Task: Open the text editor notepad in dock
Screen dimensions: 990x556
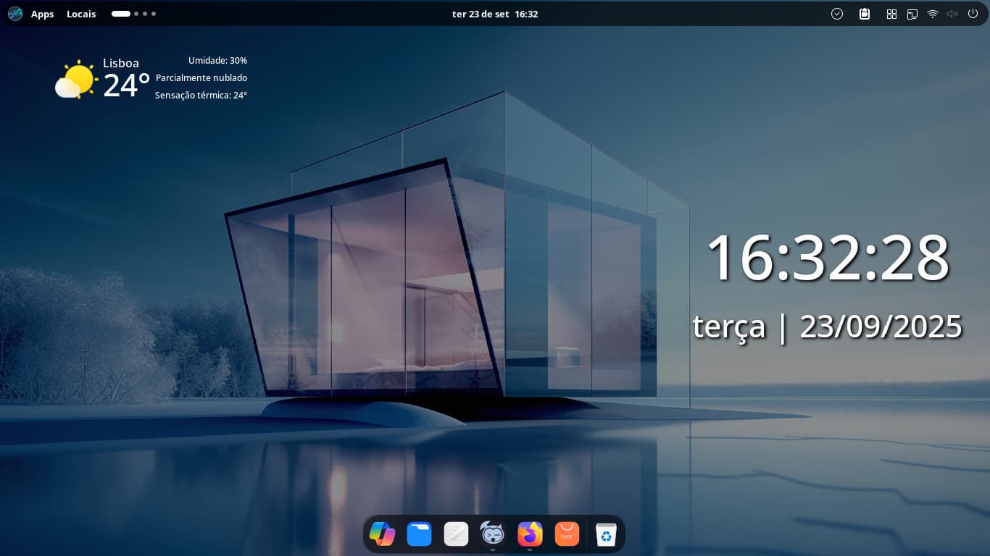Action: [x=456, y=534]
